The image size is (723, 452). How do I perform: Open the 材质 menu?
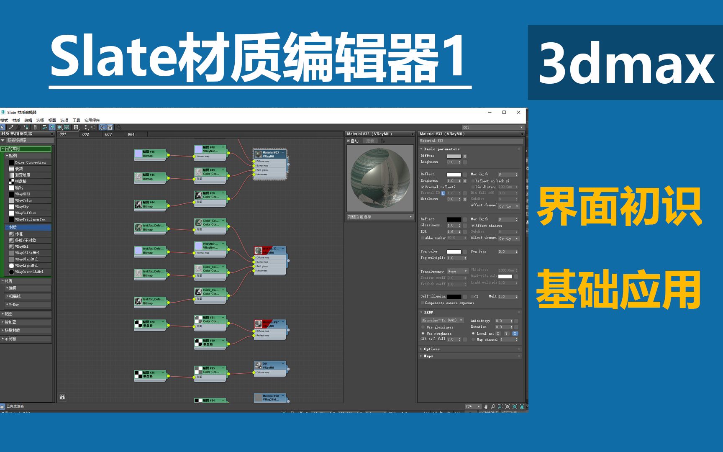click(16, 120)
